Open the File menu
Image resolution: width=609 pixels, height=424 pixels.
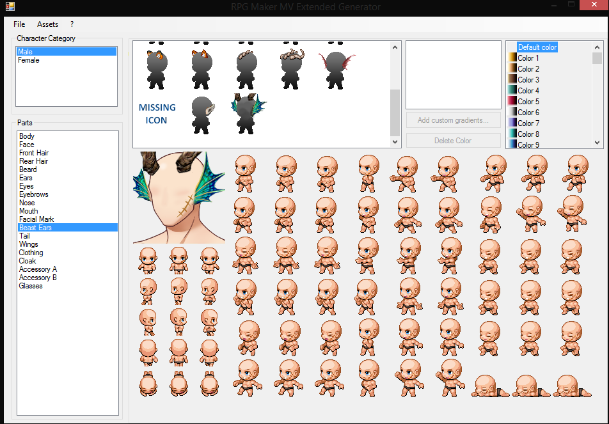[x=19, y=24]
